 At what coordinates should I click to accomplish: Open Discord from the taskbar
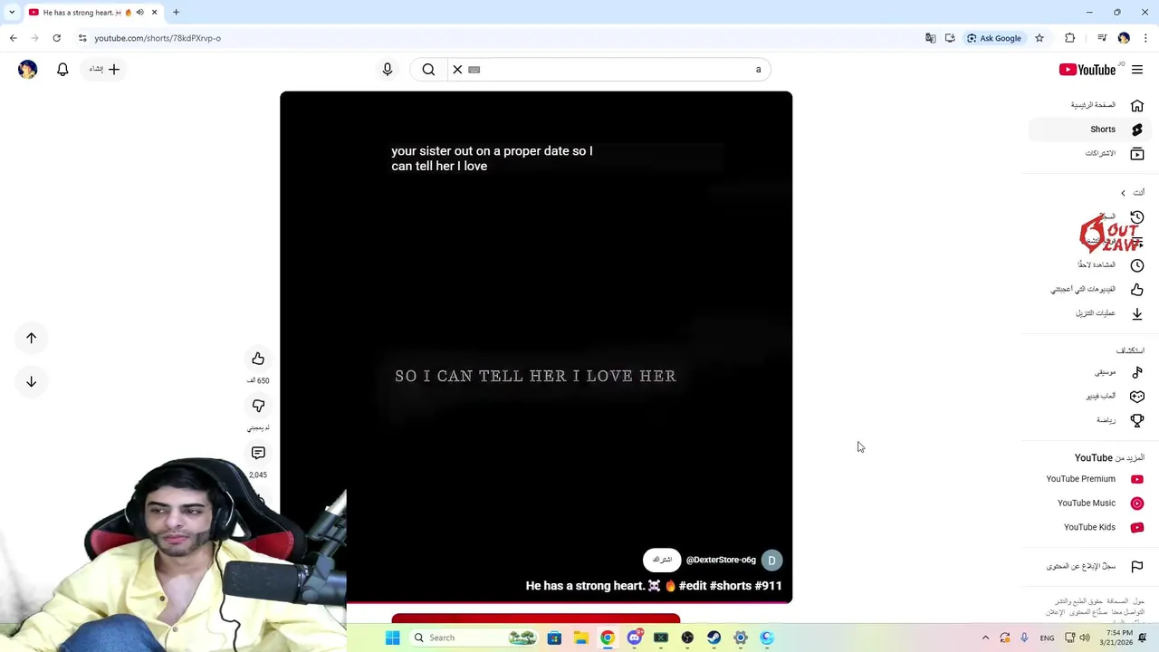click(x=634, y=638)
